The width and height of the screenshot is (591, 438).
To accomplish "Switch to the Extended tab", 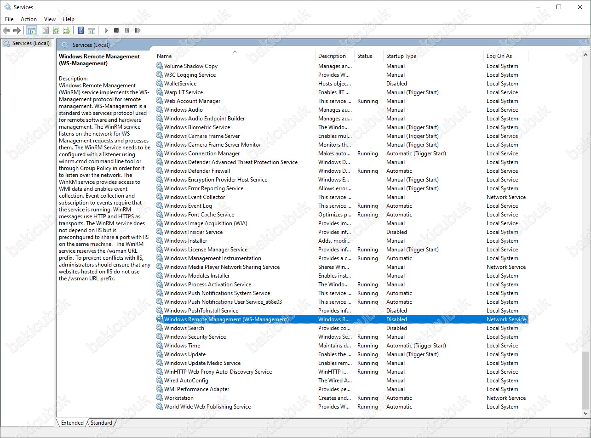I will pos(72,423).
